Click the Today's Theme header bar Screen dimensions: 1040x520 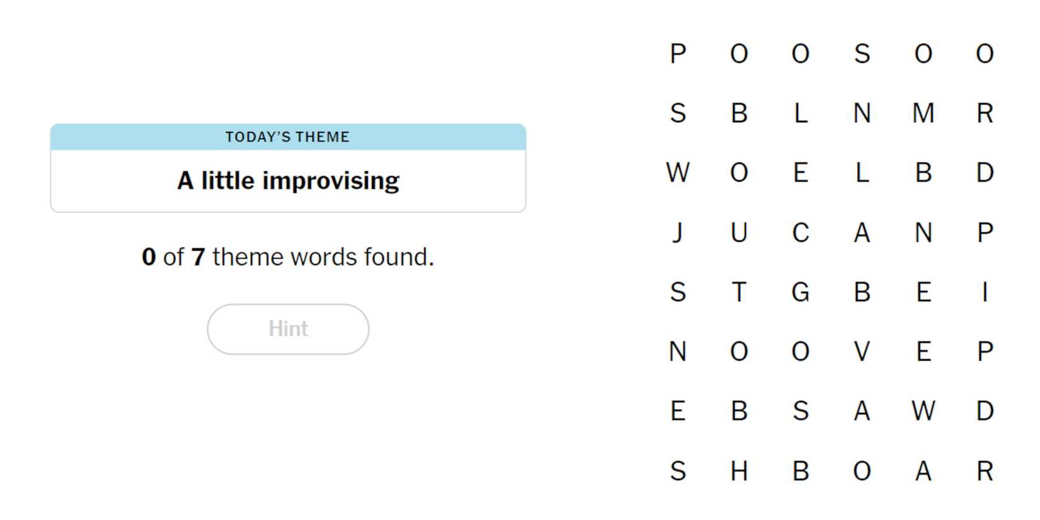[288, 137]
